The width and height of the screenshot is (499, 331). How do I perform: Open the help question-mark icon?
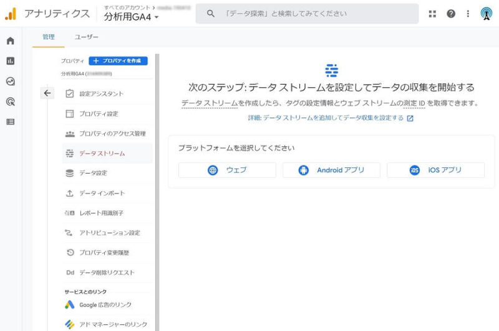coord(450,14)
